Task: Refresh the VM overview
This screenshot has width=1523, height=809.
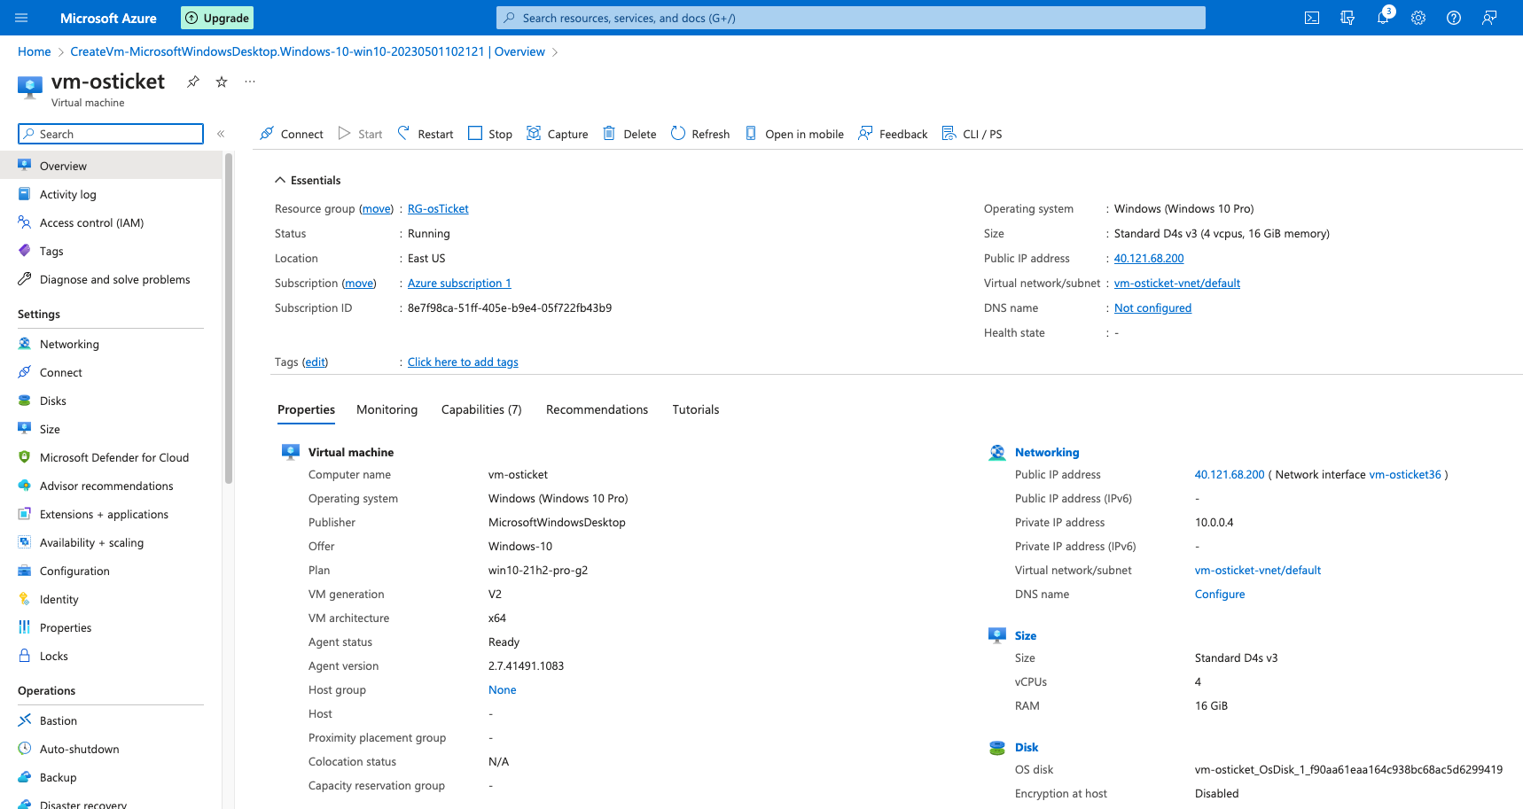Action: [x=699, y=133]
